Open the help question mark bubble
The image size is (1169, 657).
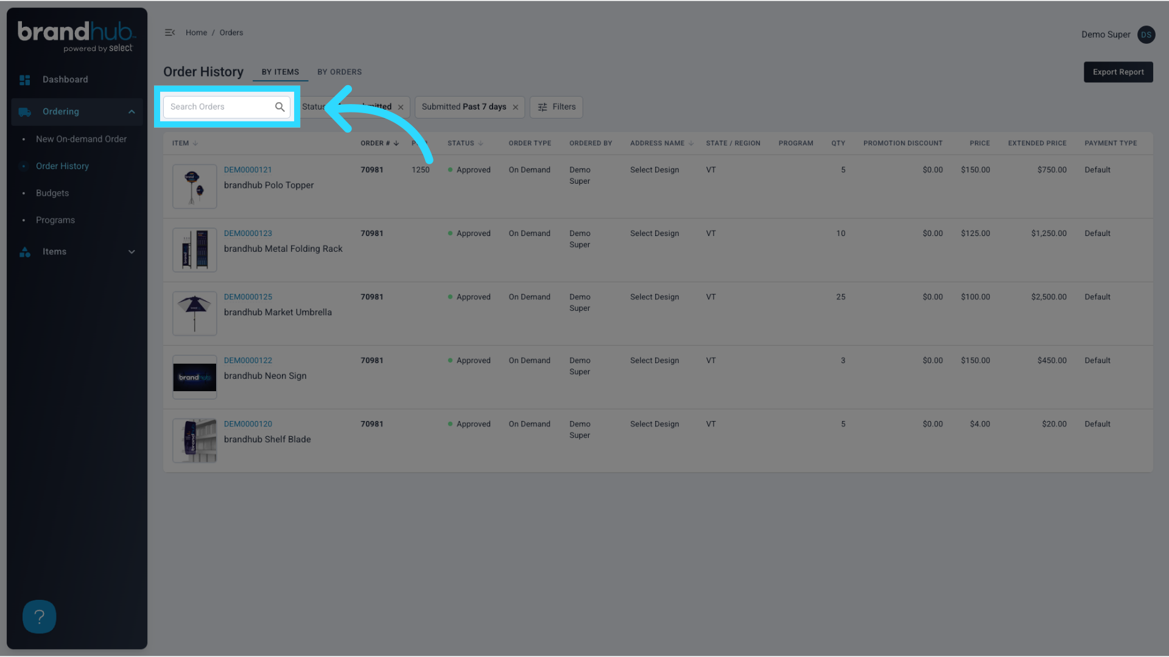point(39,616)
